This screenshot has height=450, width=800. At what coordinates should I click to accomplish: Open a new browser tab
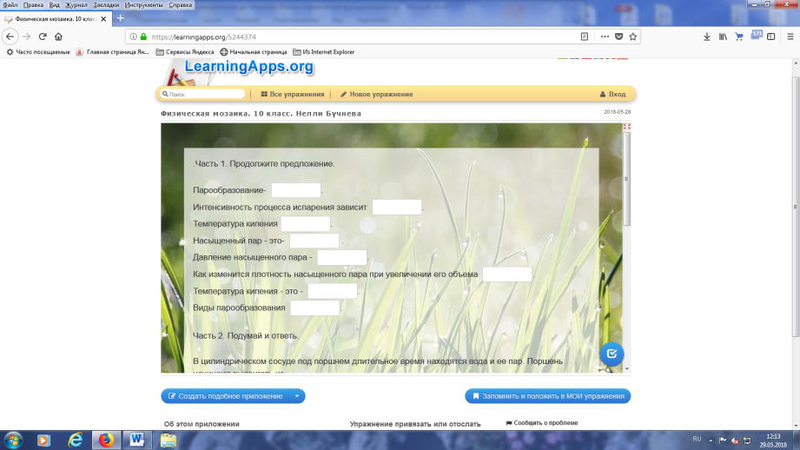(x=121, y=18)
